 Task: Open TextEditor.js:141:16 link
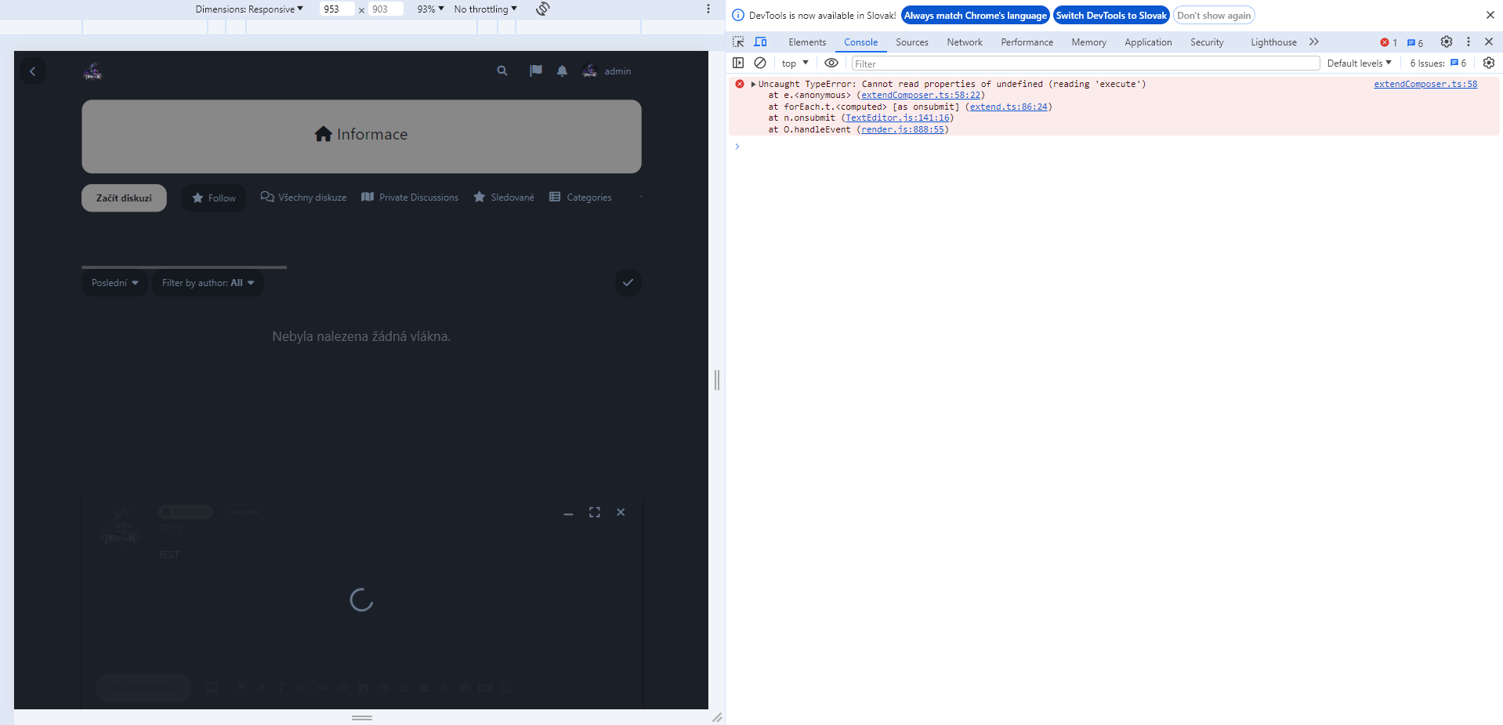(897, 118)
